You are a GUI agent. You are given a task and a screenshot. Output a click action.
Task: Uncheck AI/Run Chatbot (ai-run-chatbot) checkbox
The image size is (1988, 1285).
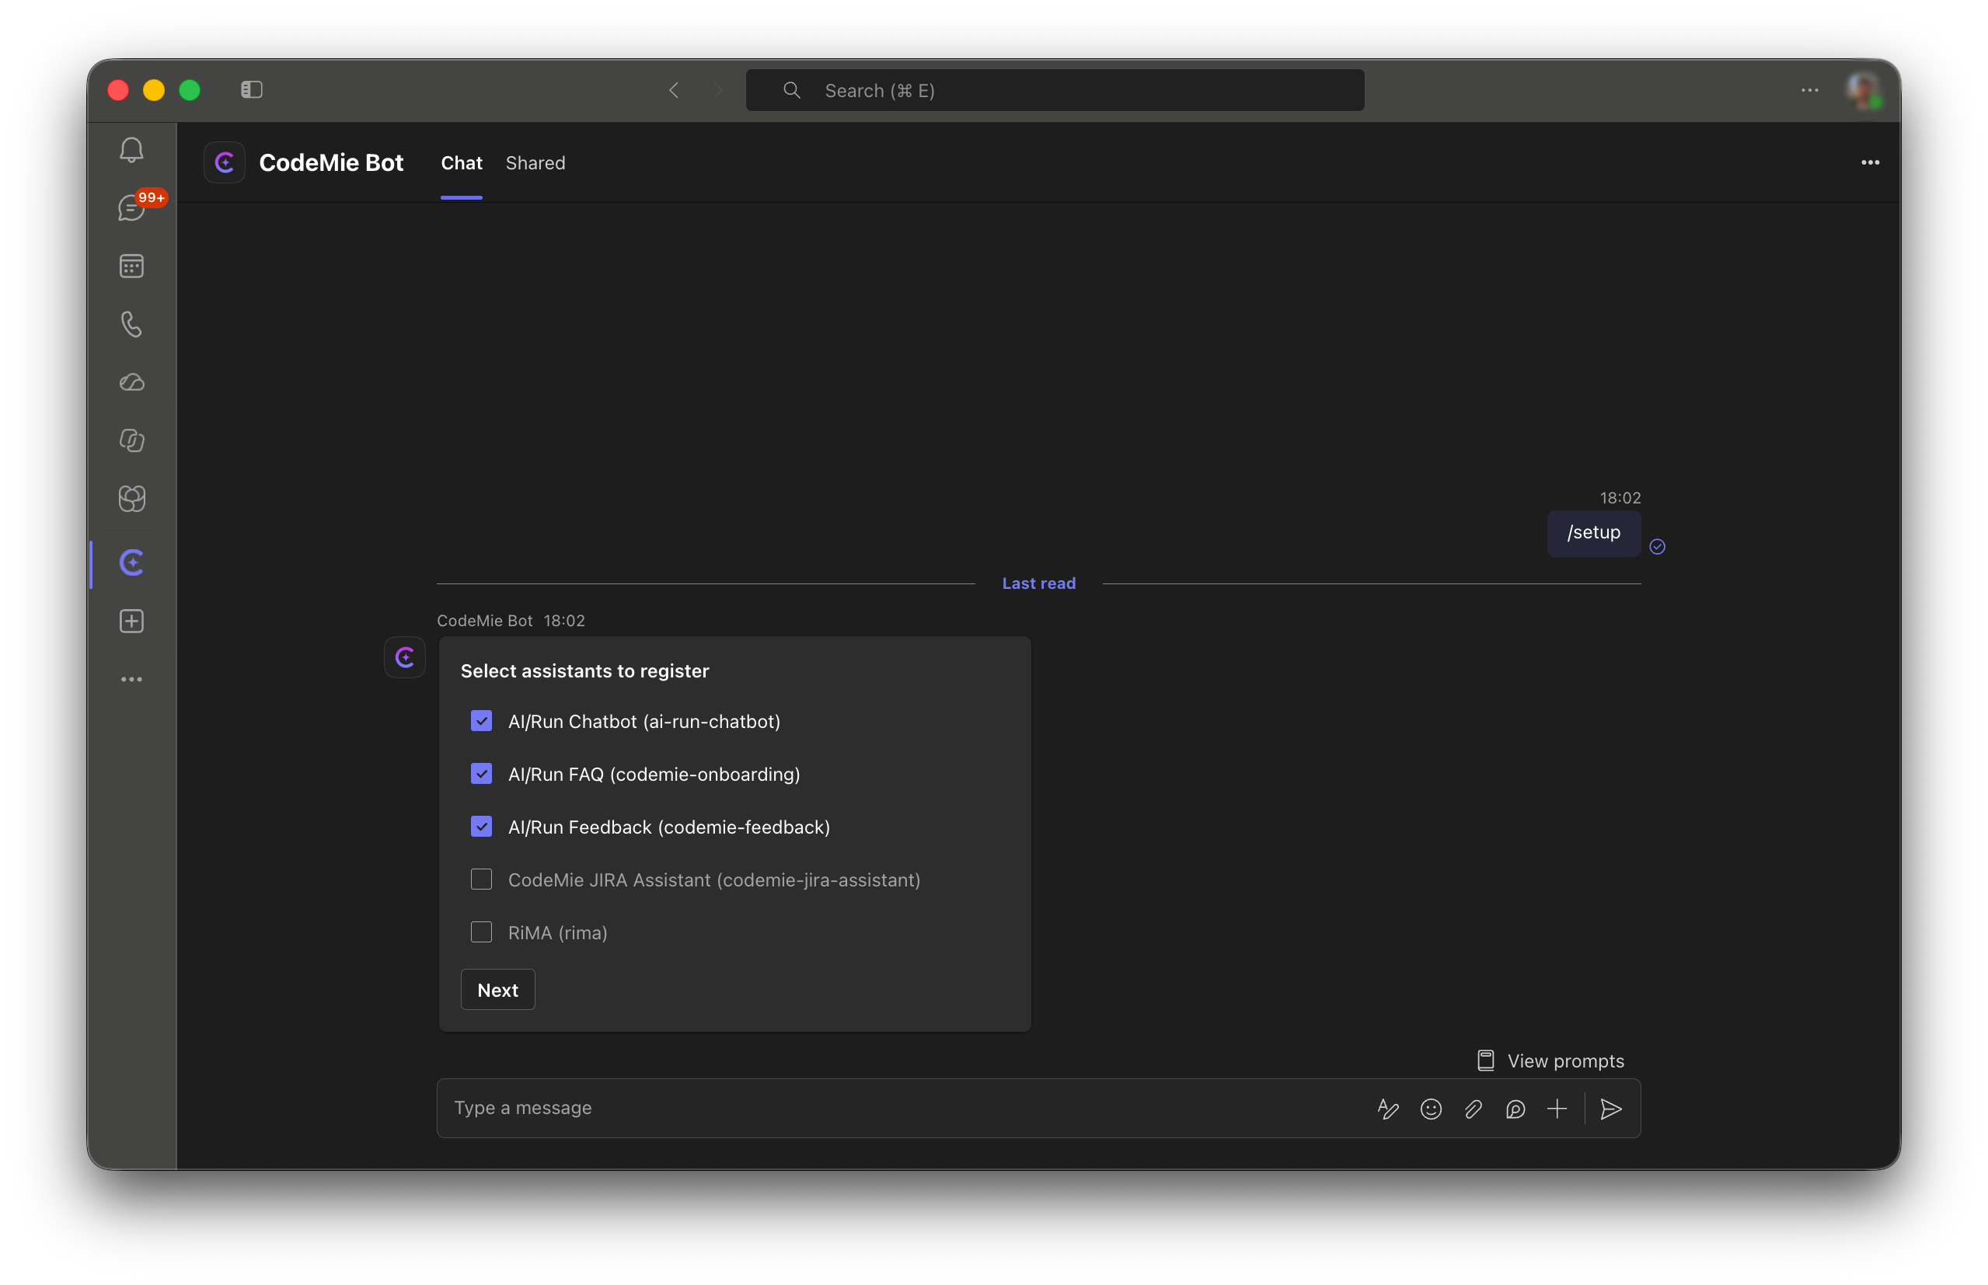point(481,721)
